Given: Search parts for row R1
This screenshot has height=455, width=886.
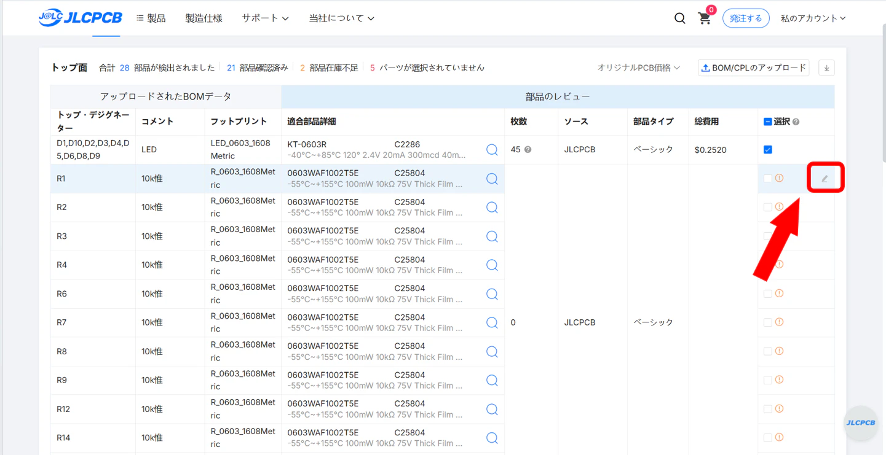Looking at the screenshot, I should pyautogui.click(x=492, y=179).
